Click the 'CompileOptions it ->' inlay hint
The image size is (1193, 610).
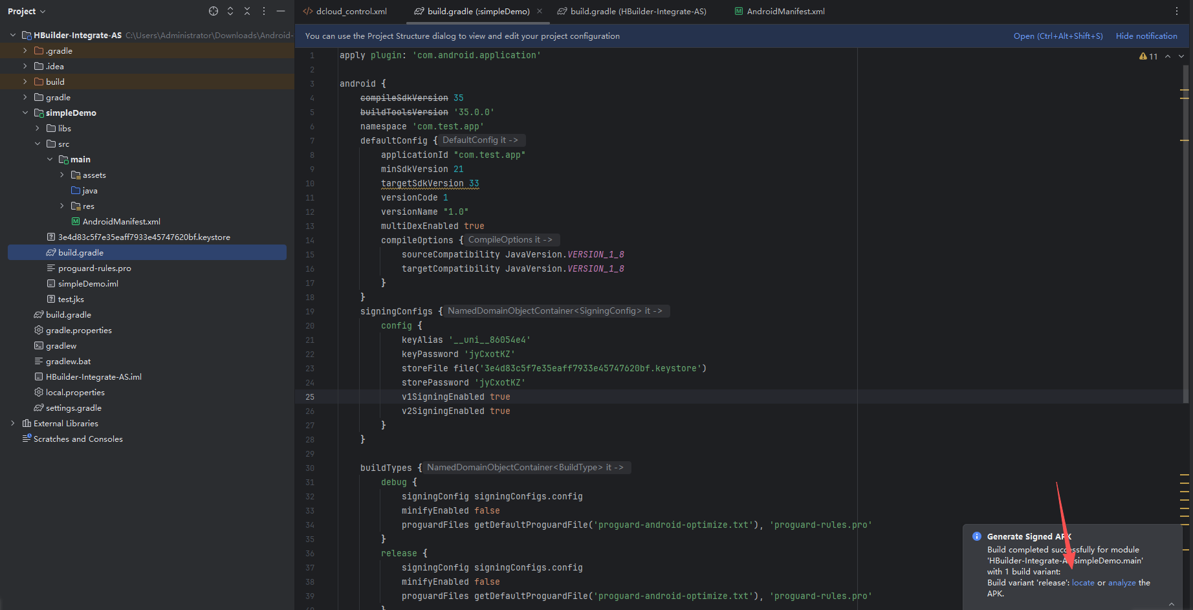[510, 240]
